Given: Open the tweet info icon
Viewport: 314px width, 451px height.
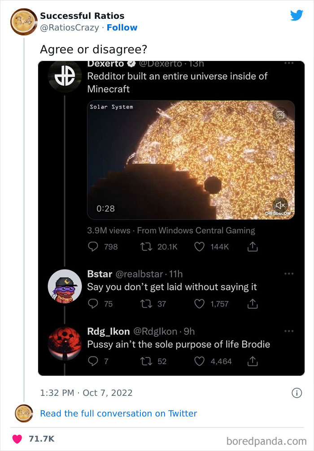Looking at the screenshot, I should [297, 393].
